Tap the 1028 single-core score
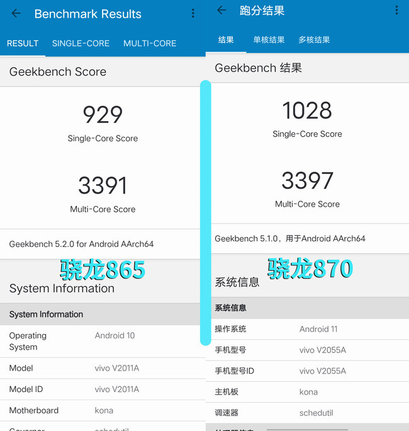 click(307, 110)
